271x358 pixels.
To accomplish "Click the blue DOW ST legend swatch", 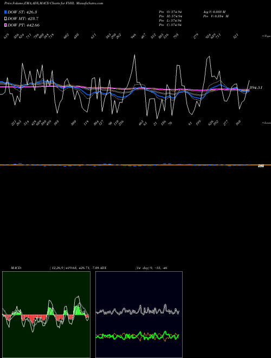I will pyautogui.click(x=5, y=12).
